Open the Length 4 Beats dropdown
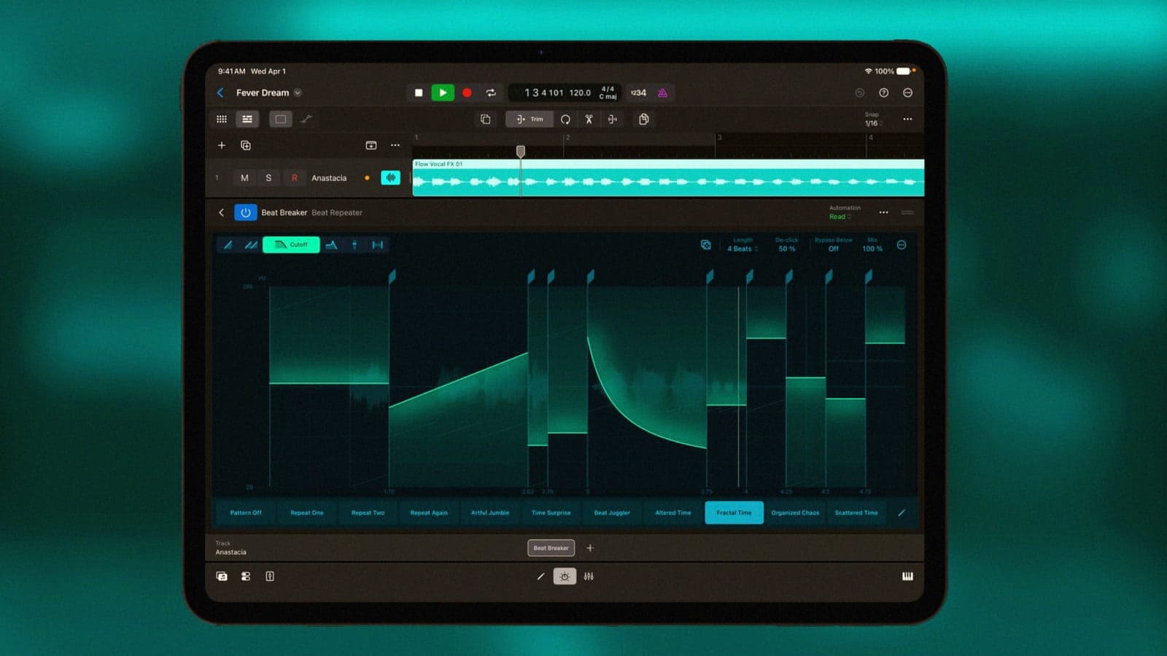This screenshot has width=1167, height=656. tap(743, 249)
